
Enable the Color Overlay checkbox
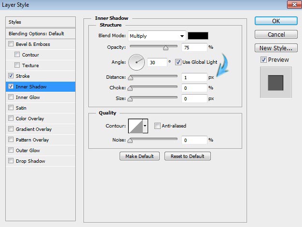[11, 118]
